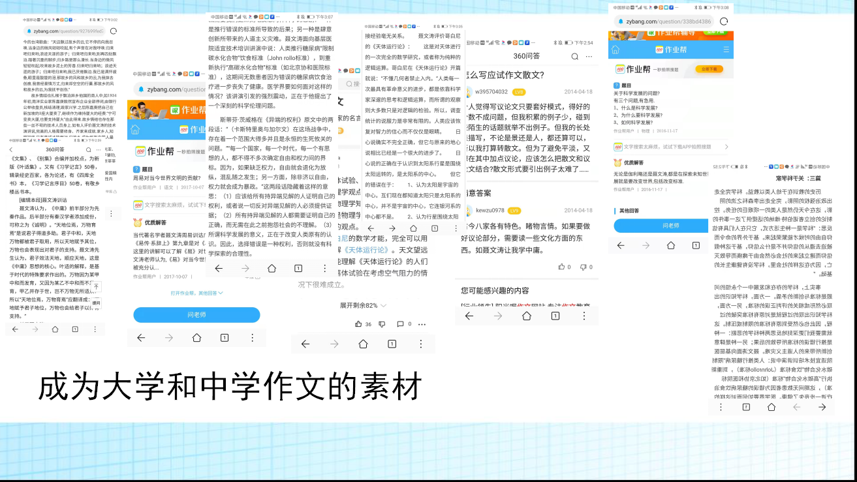Like the answer with 36 thumbs up
857x482 pixels.
click(x=358, y=324)
